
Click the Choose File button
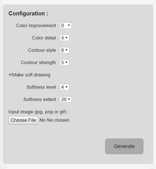[23, 120]
